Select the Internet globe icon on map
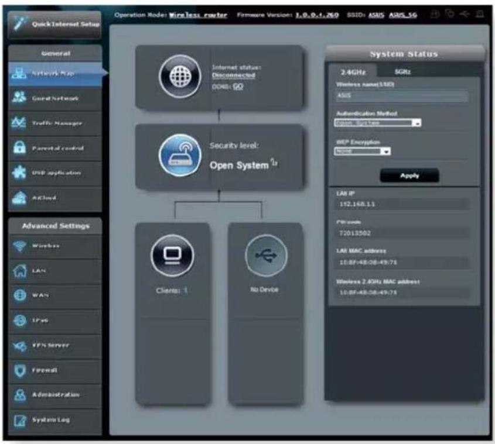Viewport: 495px width, 444px height. tap(180, 76)
